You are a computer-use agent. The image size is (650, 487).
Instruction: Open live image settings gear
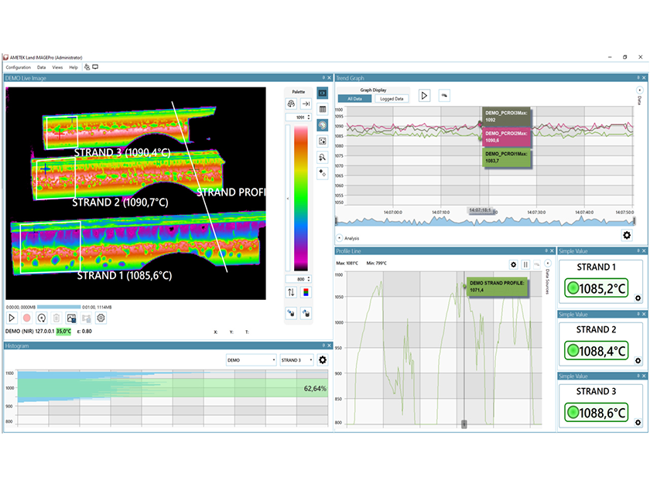tap(101, 318)
